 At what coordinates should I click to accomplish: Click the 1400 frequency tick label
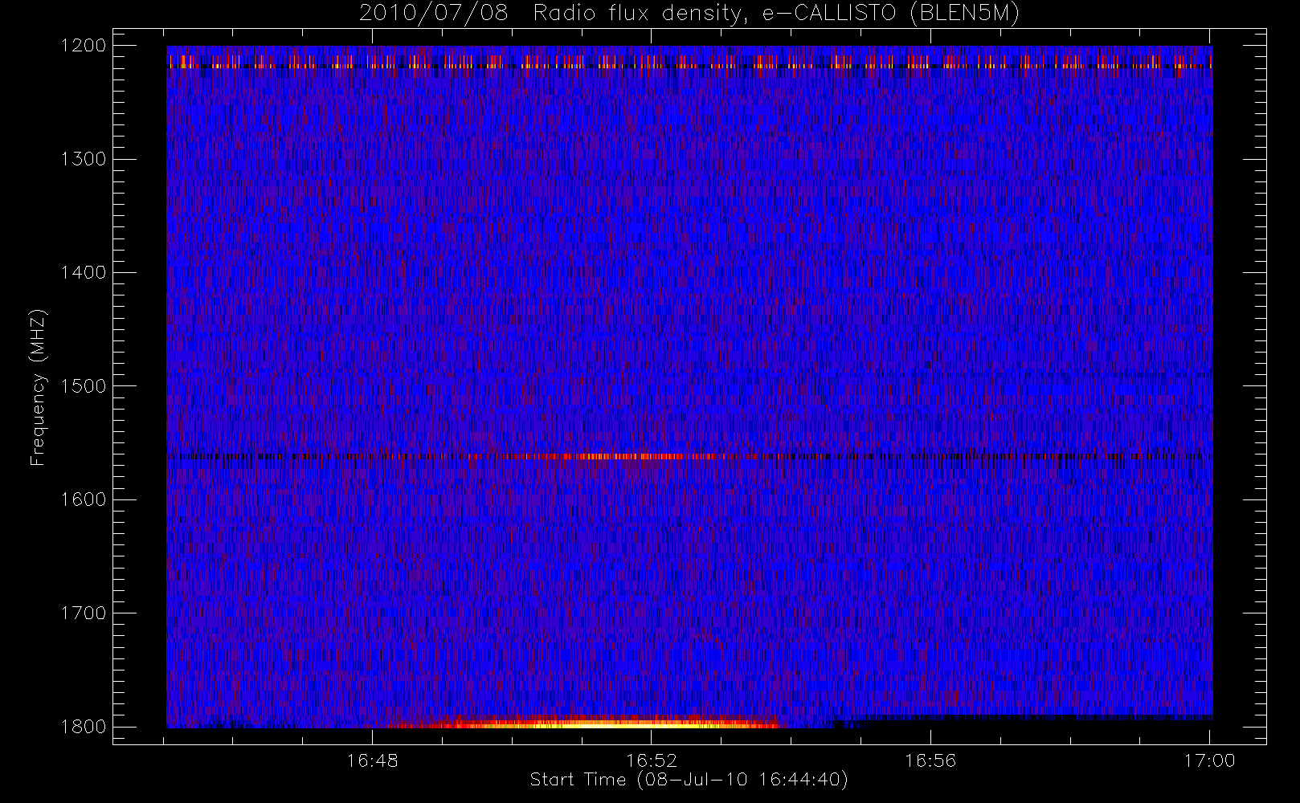click(x=84, y=273)
